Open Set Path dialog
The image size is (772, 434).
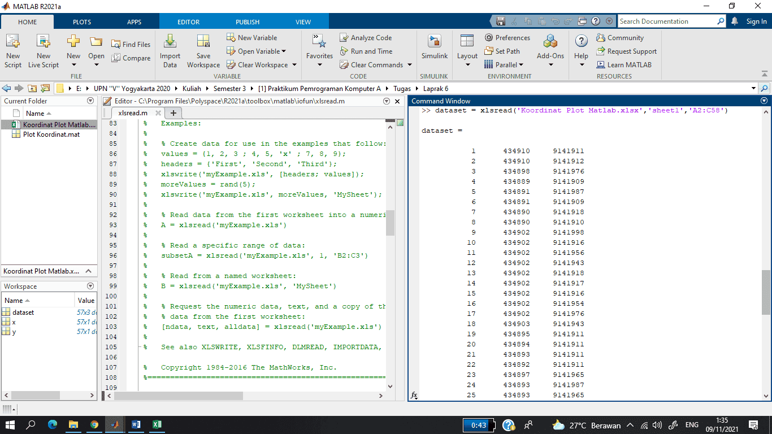(x=502, y=51)
